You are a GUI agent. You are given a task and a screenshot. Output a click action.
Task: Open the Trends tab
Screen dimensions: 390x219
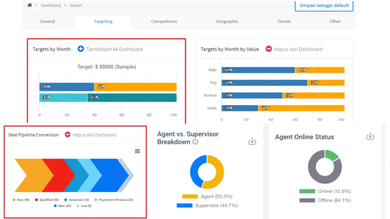(284, 21)
